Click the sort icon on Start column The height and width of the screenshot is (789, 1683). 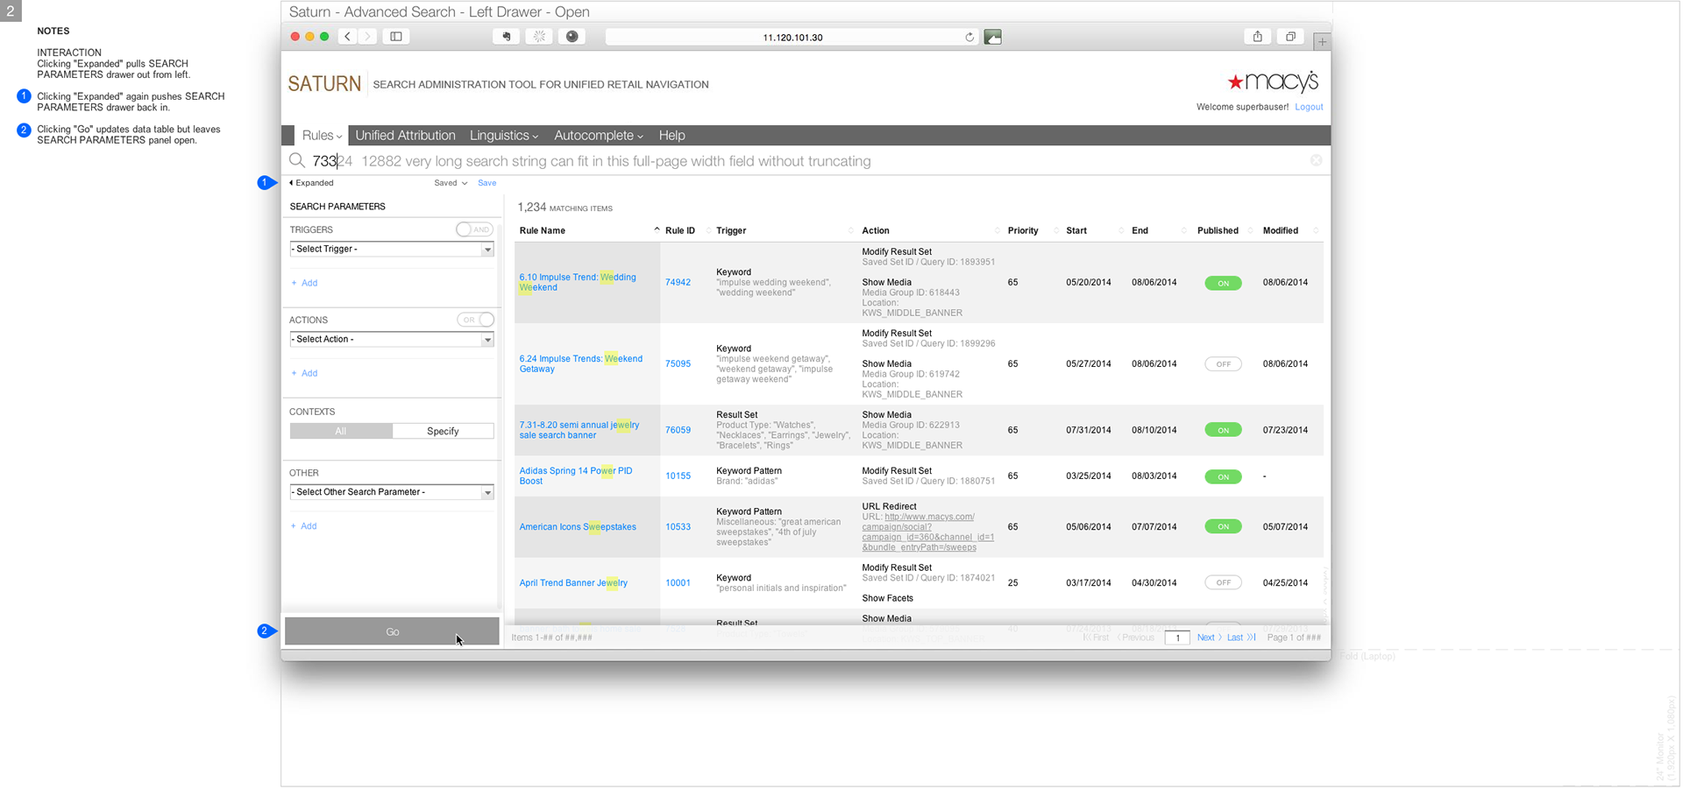(x=1121, y=230)
